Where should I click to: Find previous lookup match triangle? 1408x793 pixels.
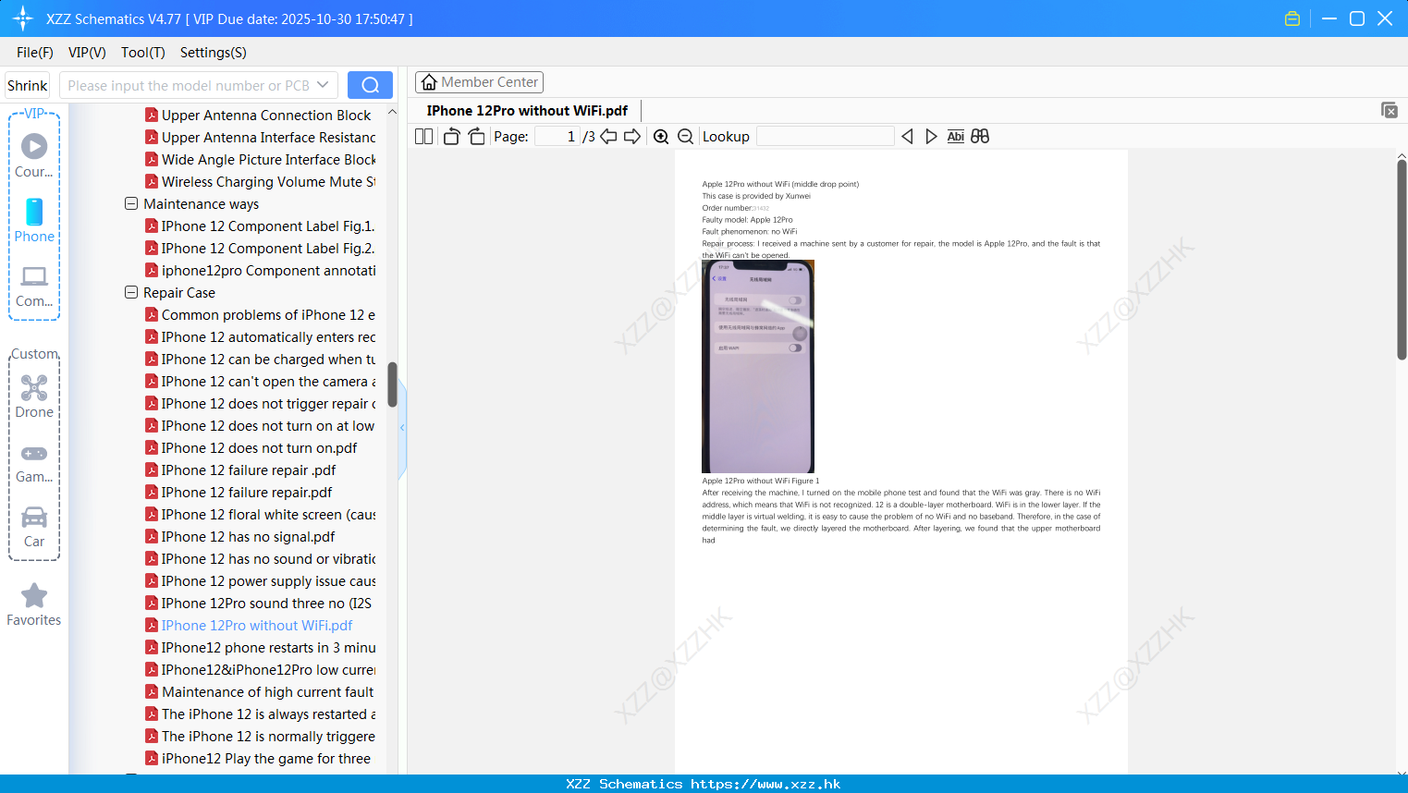[907, 137]
